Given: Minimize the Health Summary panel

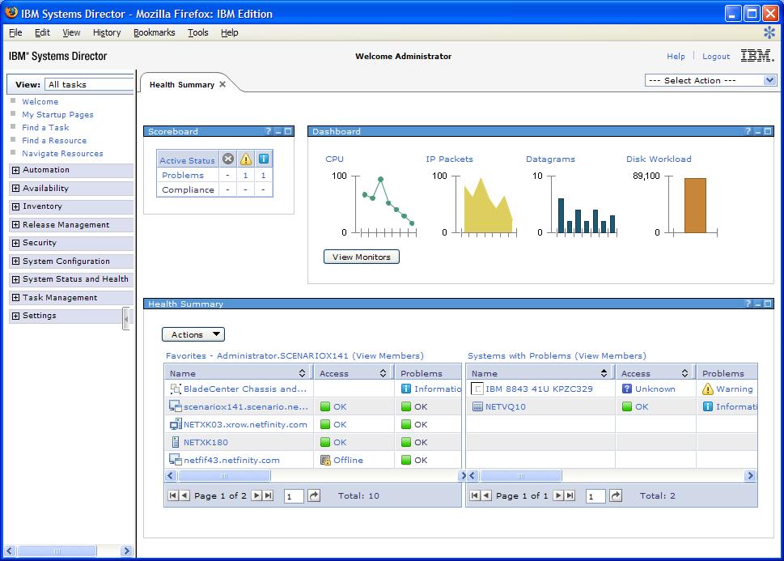Looking at the screenshot, I should pos(758,304).
